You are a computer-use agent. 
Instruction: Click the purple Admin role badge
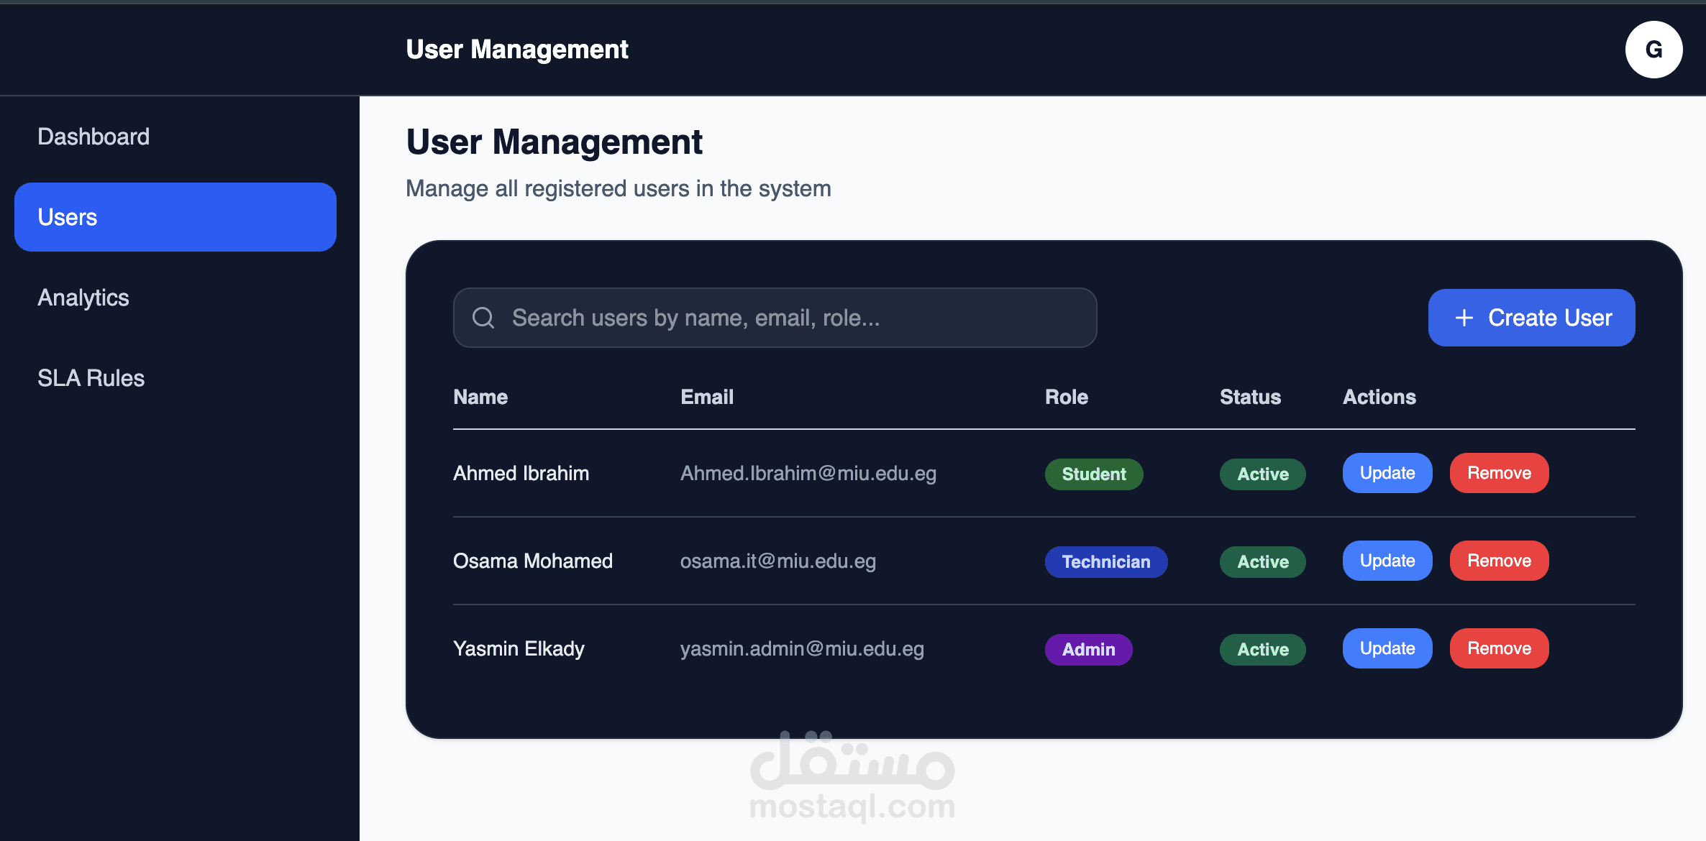tap(1088, 650)
